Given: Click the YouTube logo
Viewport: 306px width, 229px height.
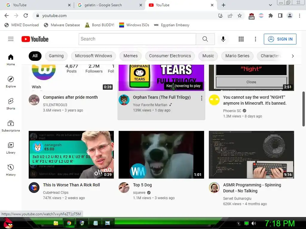Looking at the screenshot, I should tap(35, 39).
